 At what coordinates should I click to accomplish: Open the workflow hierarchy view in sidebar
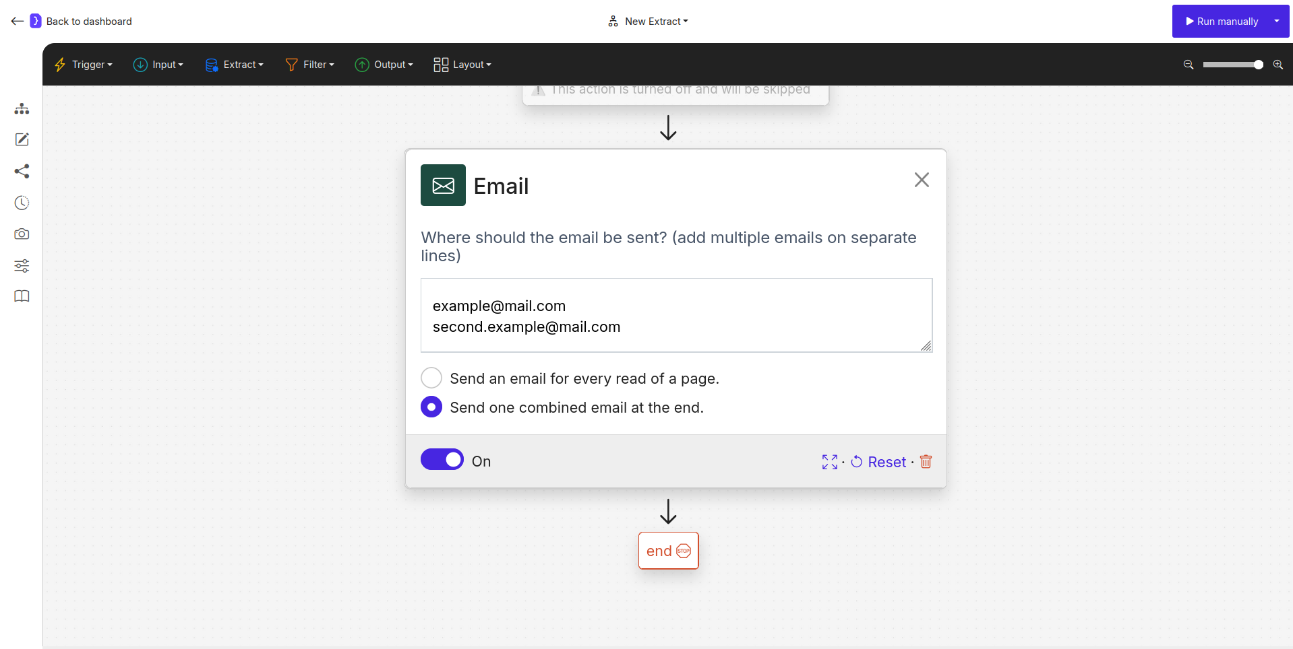coord(22,108)
